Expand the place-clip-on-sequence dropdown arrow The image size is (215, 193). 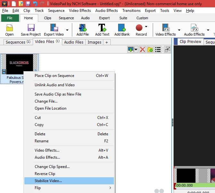click(x=136, y=49)
